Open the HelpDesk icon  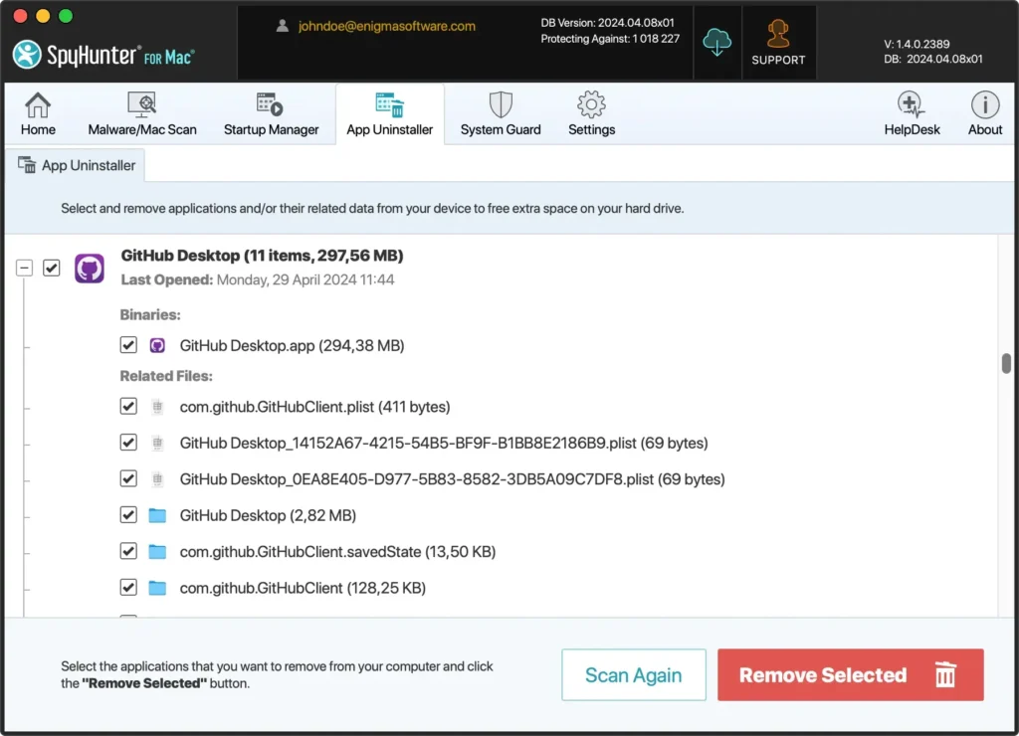click(911, 104)
